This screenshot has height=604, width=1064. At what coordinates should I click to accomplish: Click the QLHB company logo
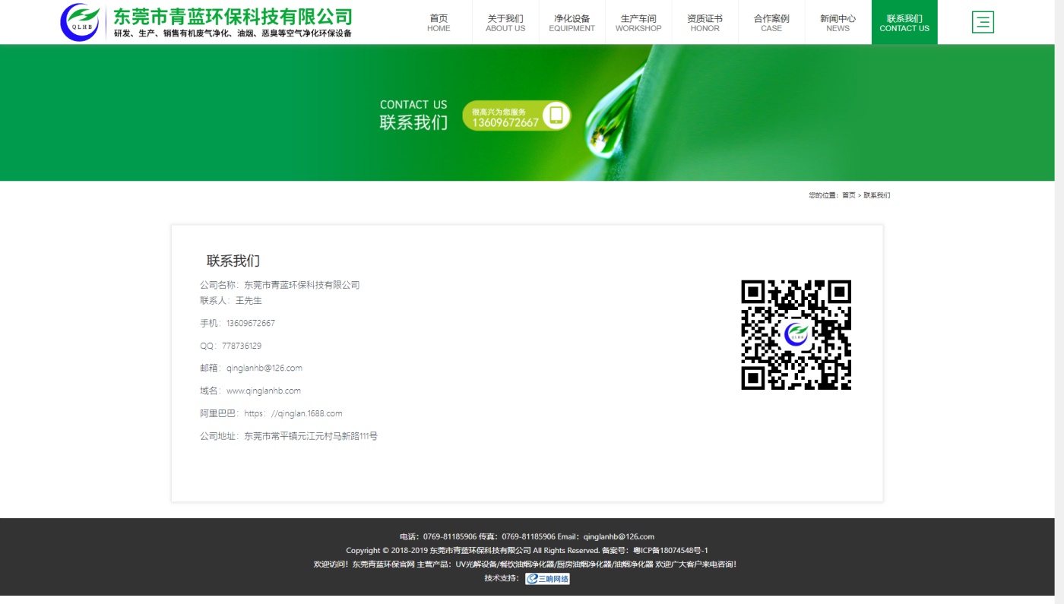pyautogui.click(x=80, y=22)
